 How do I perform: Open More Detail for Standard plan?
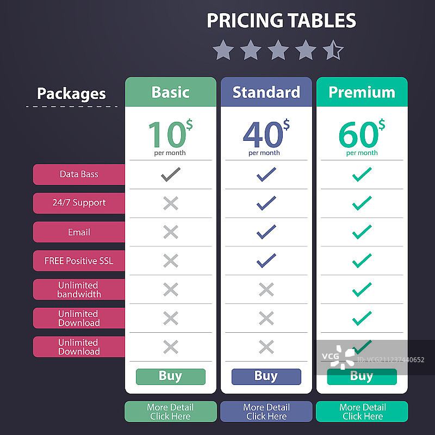point(266,412)
